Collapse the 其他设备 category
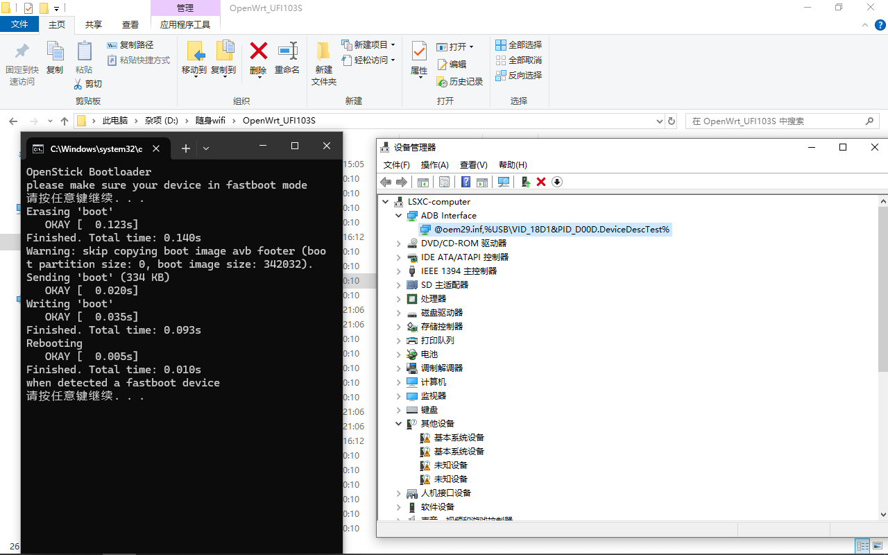 (399, 424)
